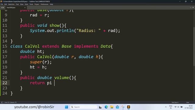Open the volume tray icon
Screen dimensions: 195x110
178,107
